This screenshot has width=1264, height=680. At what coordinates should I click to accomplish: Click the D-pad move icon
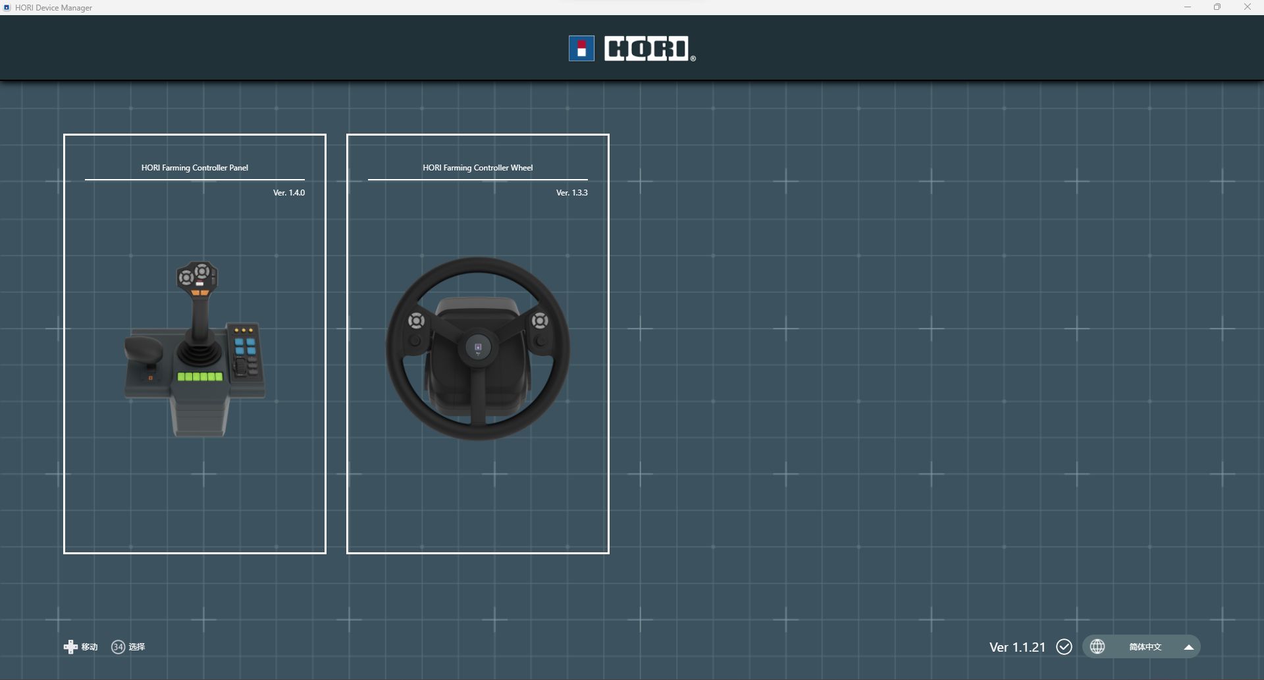point(70,646)
